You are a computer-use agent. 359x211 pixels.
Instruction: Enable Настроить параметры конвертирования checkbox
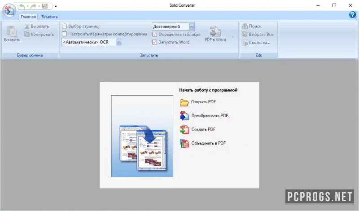click(x=64, y=34)
